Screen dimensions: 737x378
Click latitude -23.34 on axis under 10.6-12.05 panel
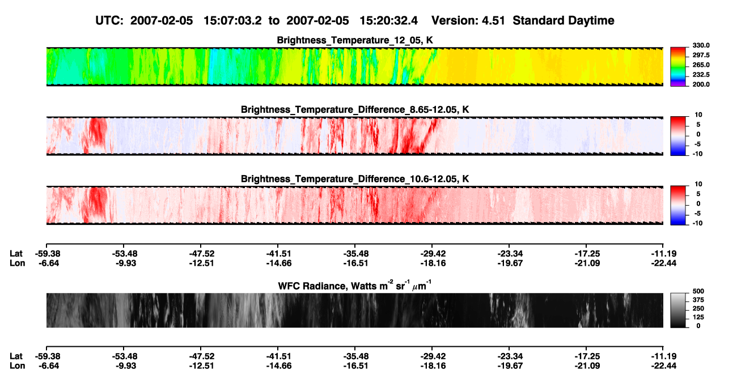click(x=509, y=253)
